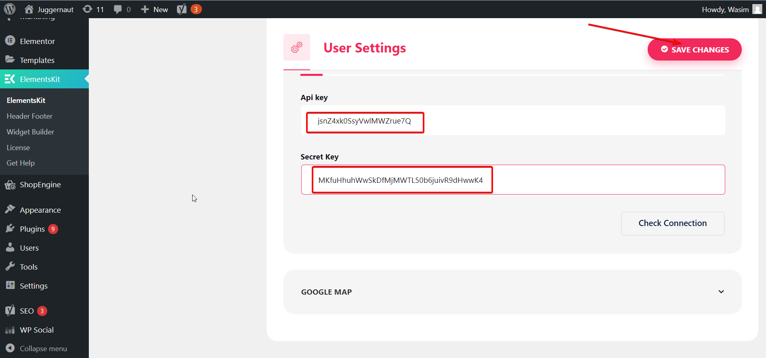The width and height of the screenshot is (766, 358).
Task: Click the Collapse menu arrow icon
Action: [x=10, y=348]
